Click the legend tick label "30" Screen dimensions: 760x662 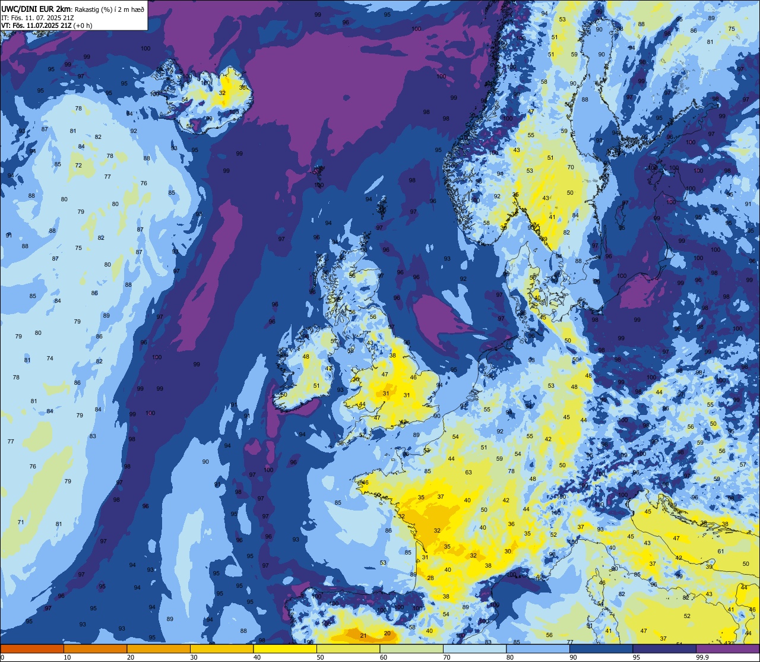194,657
